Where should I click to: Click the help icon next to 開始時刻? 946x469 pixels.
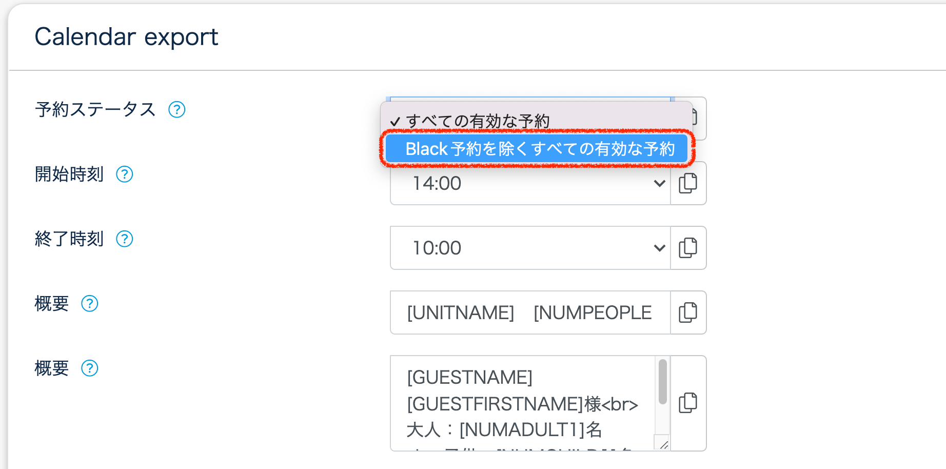[125, 174]
